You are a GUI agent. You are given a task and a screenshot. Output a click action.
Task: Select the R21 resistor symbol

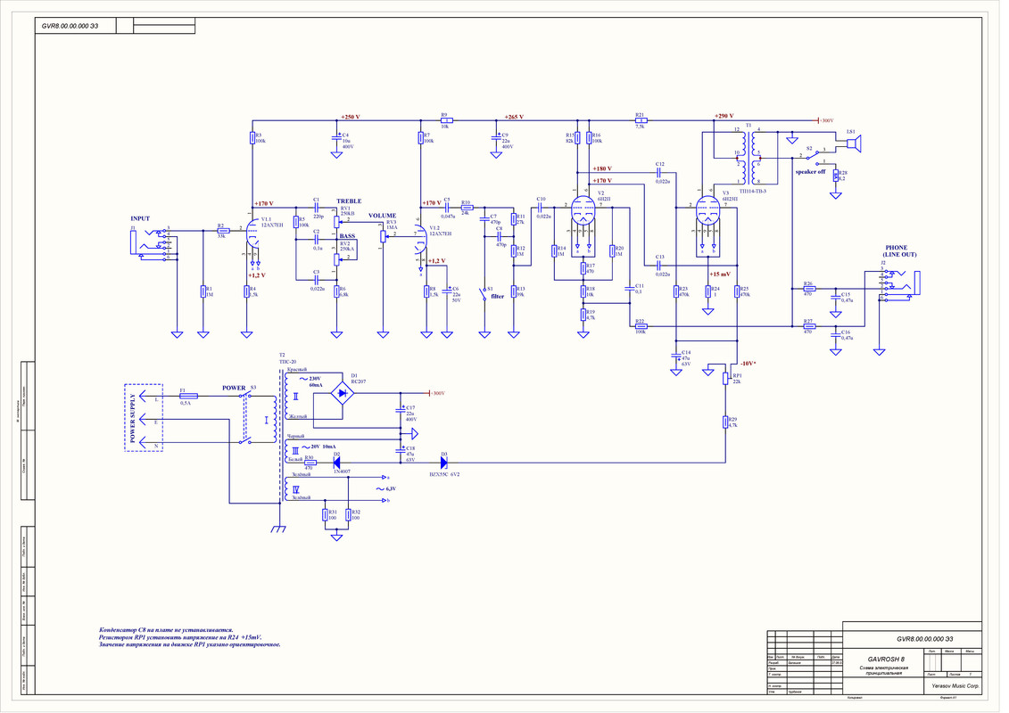coord(641,120)
